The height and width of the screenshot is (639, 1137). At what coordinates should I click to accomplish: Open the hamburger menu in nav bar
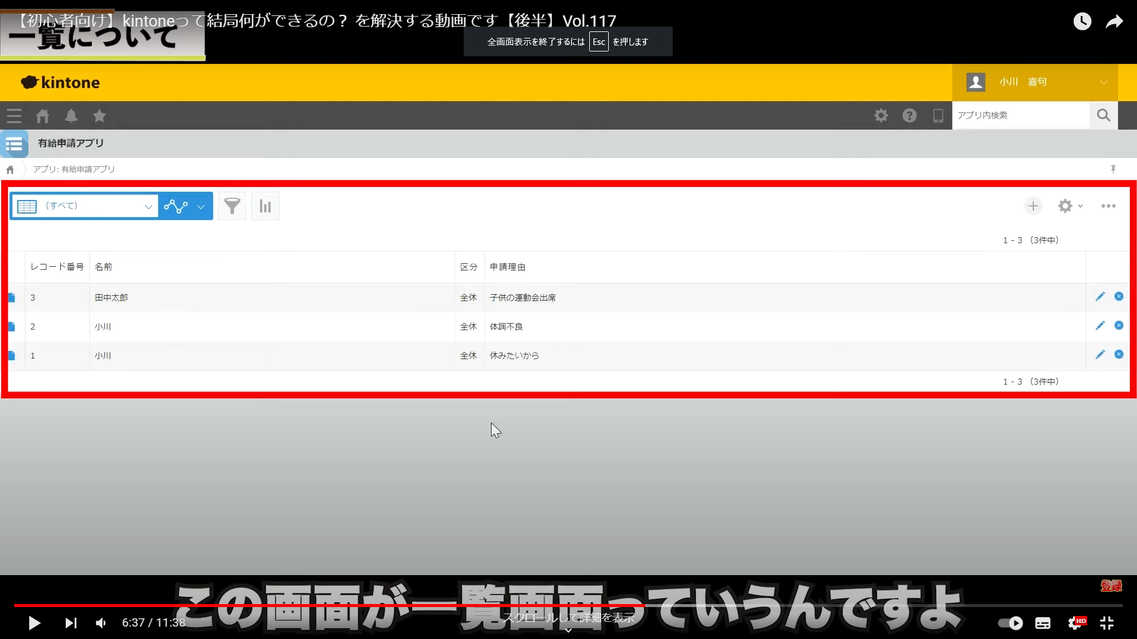[x=14, y=116]
